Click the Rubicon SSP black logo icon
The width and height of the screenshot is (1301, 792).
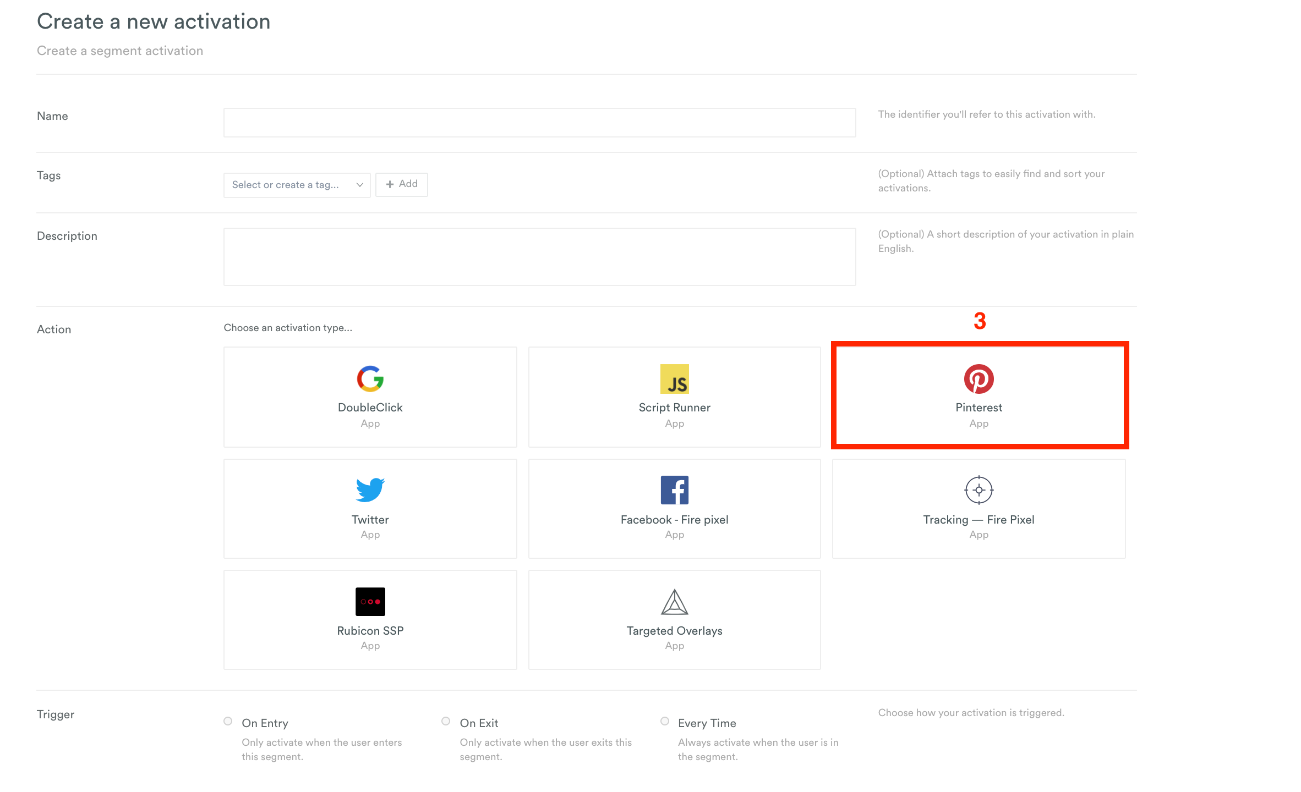(370, 602)
